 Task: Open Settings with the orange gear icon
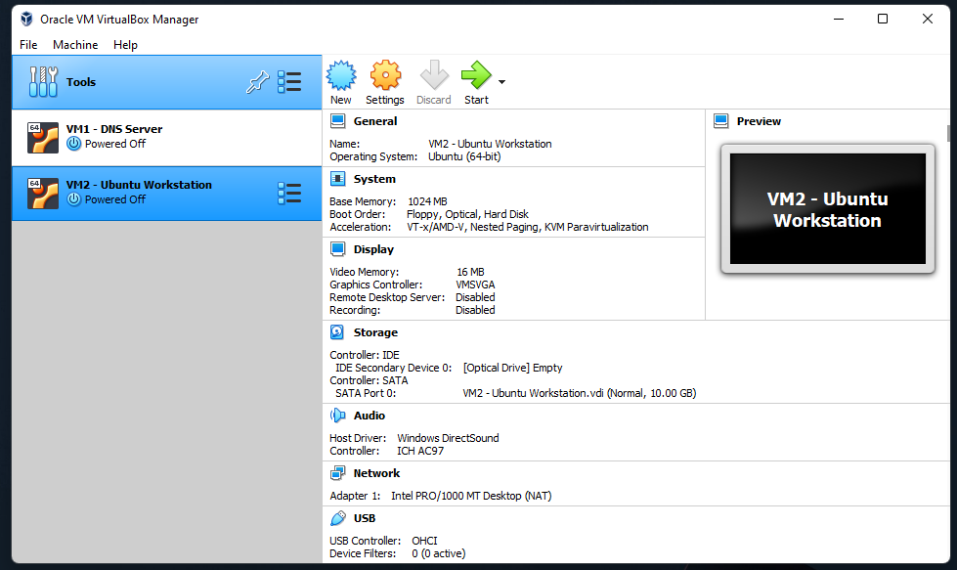(x=385, y=76)
